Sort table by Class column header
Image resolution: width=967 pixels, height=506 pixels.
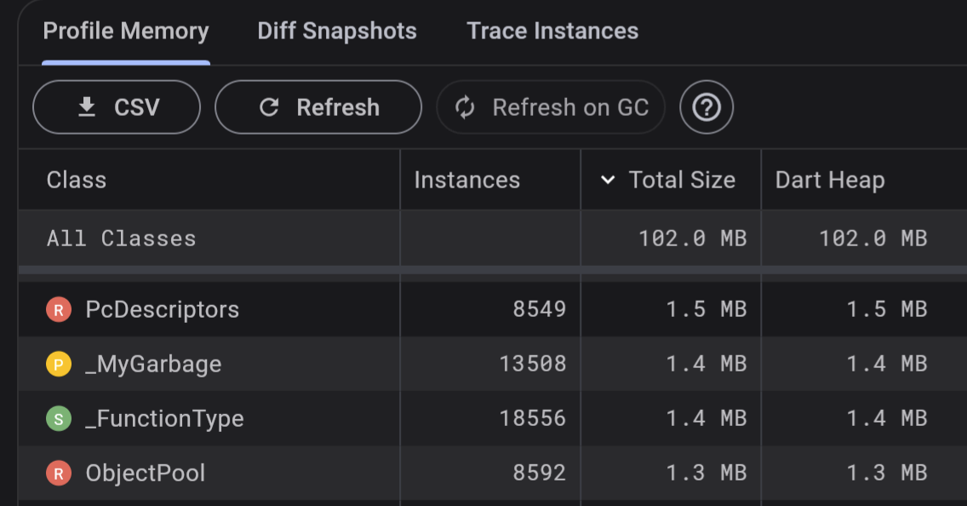pyautogui.click(x=77, y=180)
